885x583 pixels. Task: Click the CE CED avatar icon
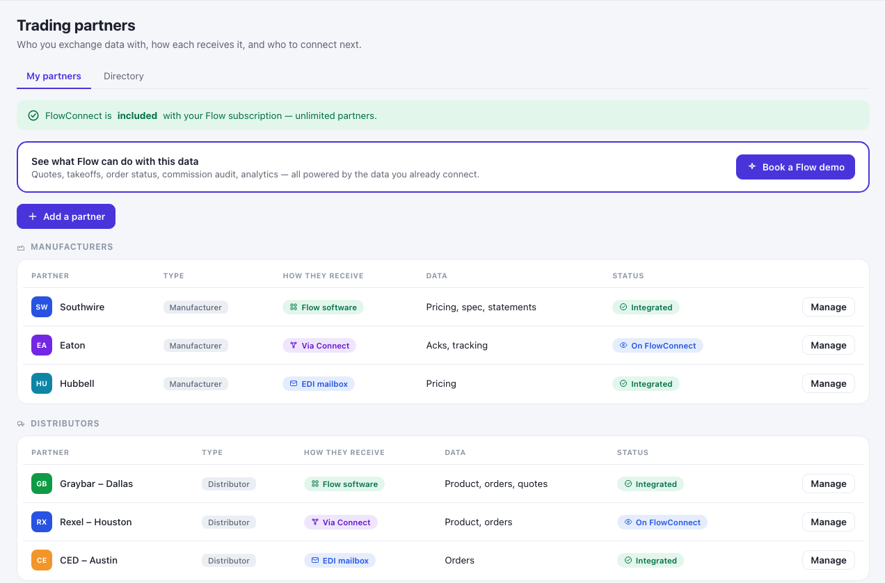(x=42, y=560)
